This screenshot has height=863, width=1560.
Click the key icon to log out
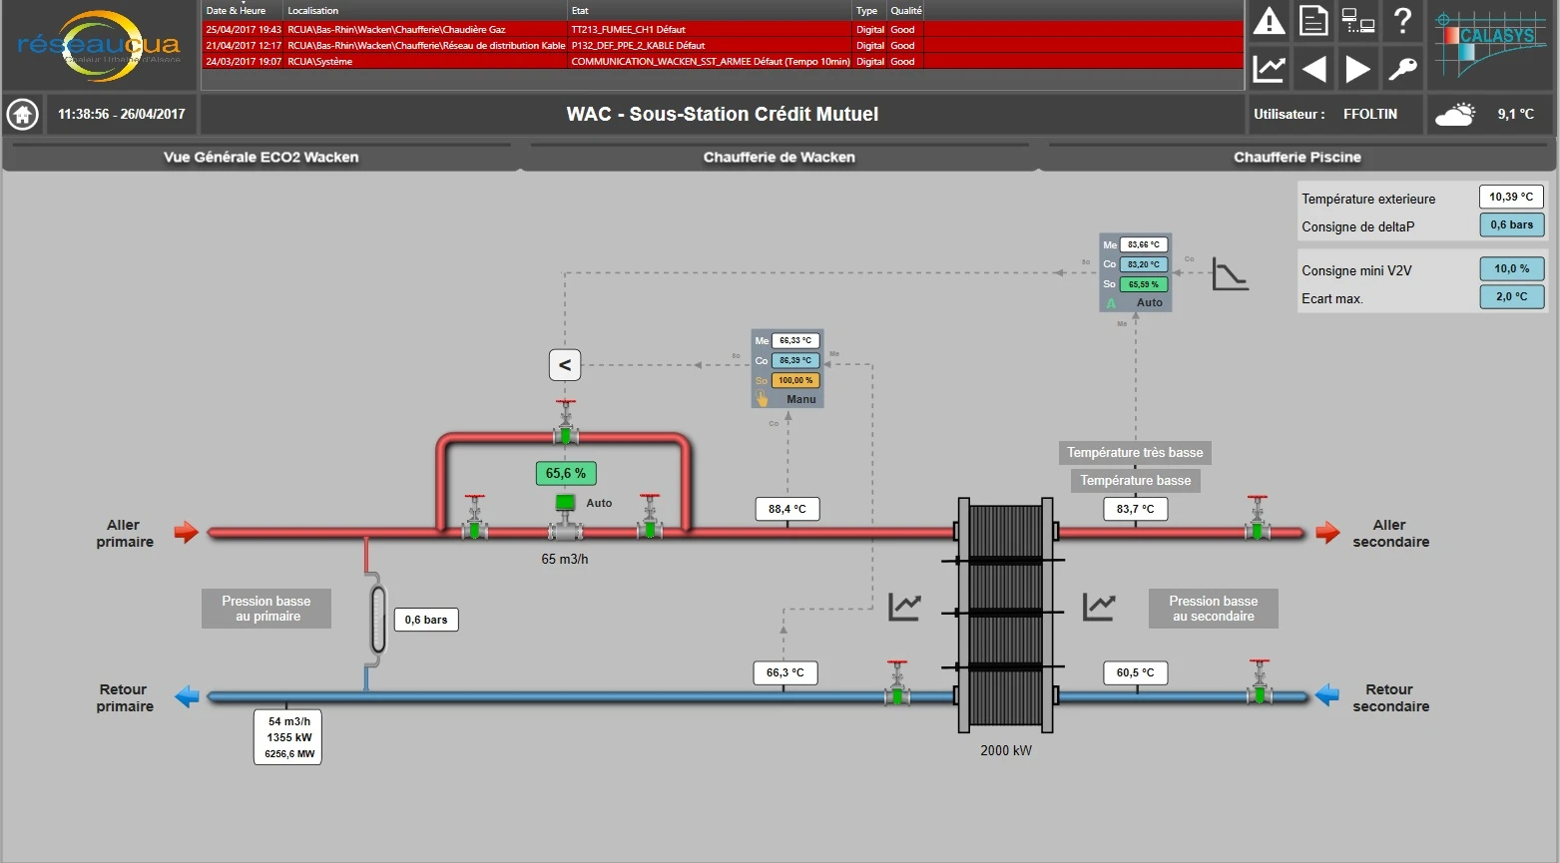[1402, 68]
